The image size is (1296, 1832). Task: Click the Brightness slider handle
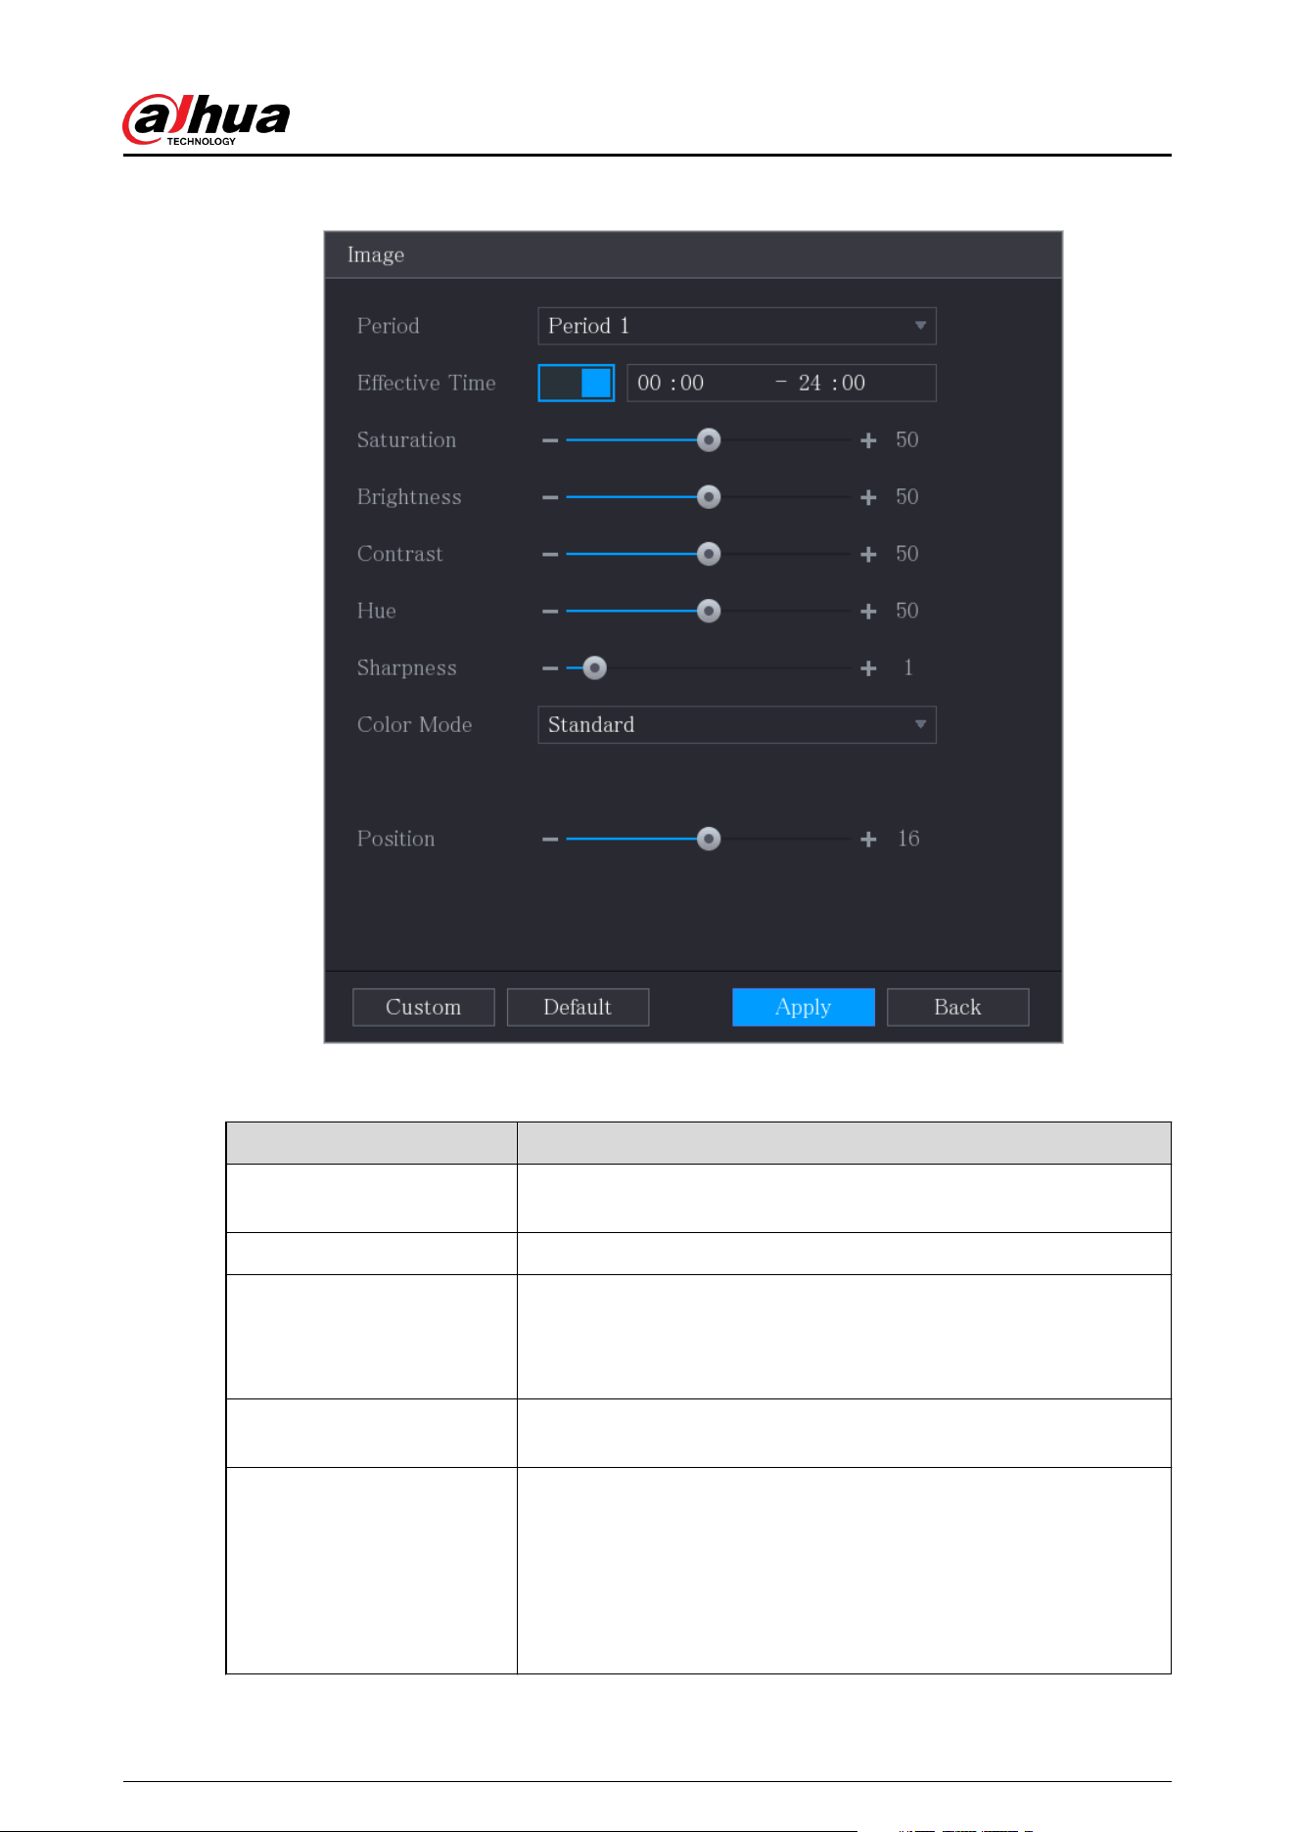709,497
